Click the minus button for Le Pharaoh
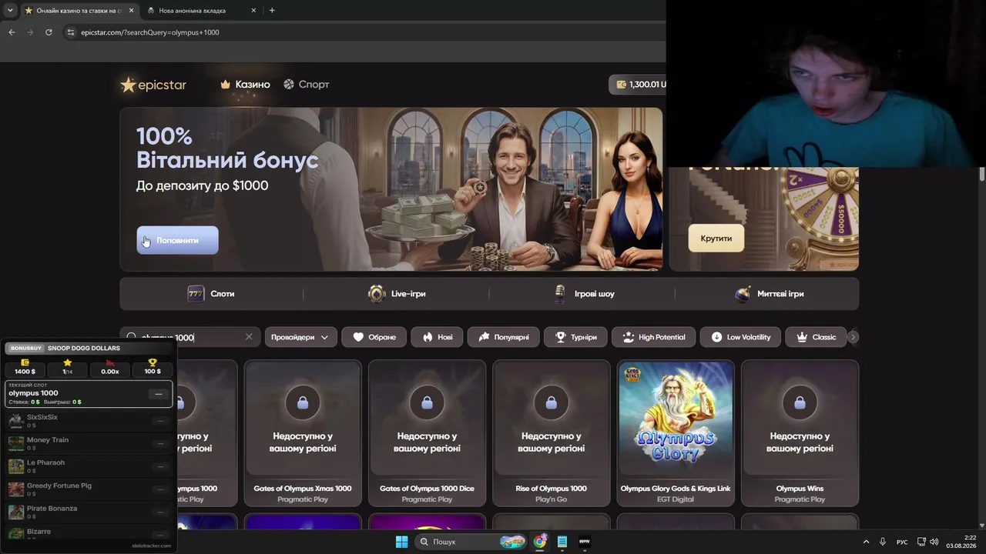The width and height of the screenshot is (986, 554). (x=160, y=466)
